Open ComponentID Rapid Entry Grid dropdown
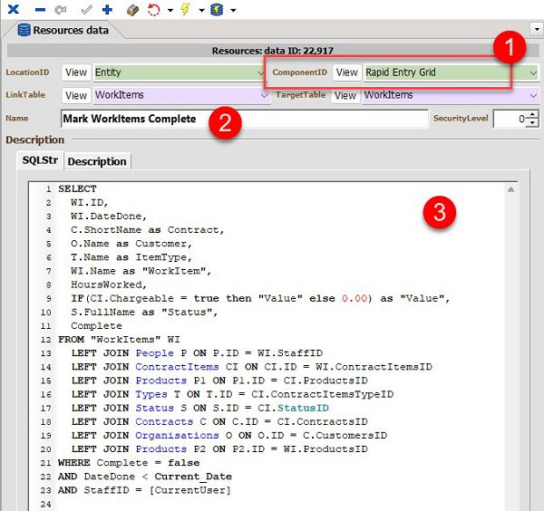The height and width of the screenshot is (511, 544). [x=533, y=72]
